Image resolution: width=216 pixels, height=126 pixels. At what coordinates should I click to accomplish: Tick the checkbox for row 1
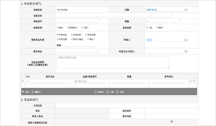[x=23, y=81]
